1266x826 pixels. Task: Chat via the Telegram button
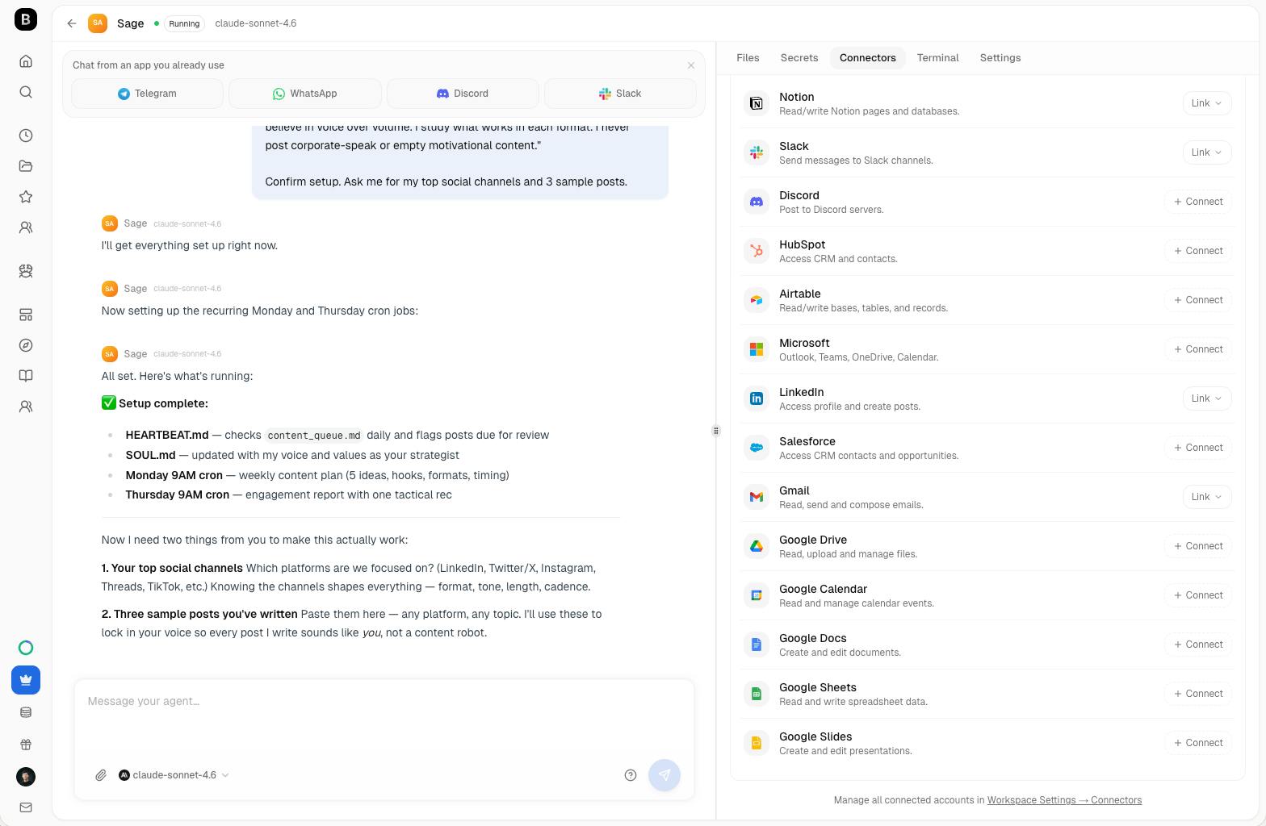pos(147,94)
